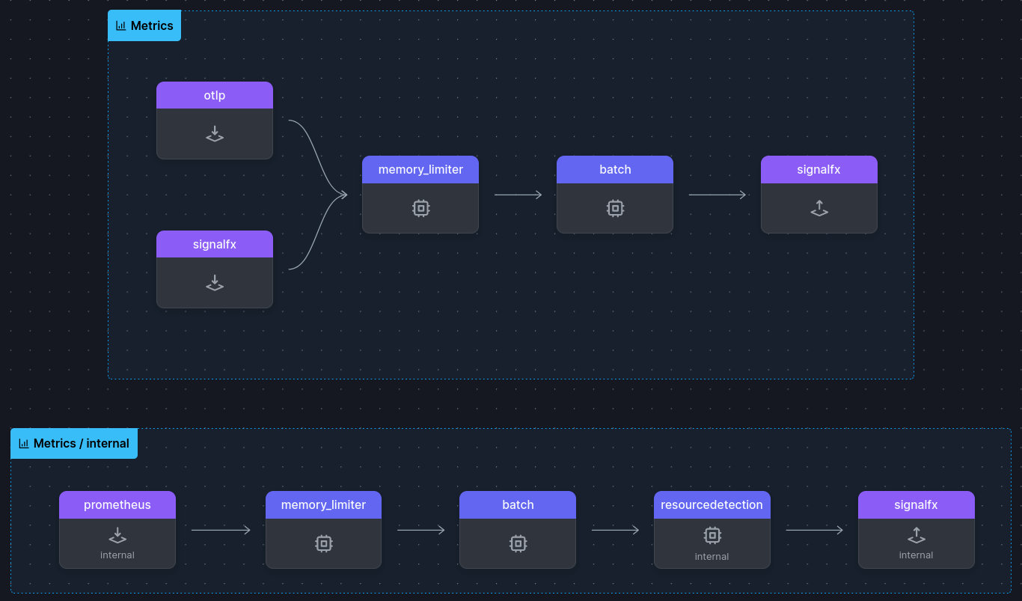Click the 'internal' text under prometheus
This screenshot has height=601, width=1022.
(x=117, y=555)
